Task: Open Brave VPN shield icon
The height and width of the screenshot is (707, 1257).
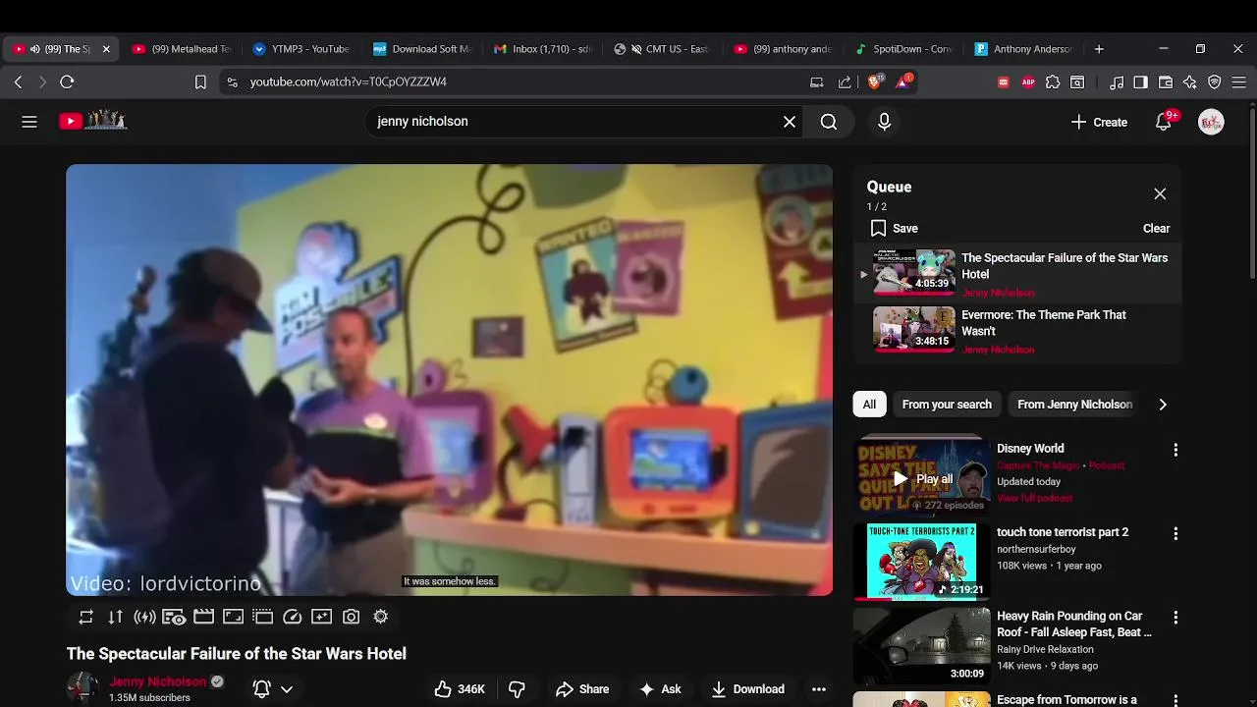Action: (x=1215, y=82)
